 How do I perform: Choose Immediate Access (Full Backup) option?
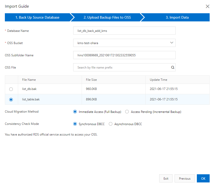tap(75, 112)
